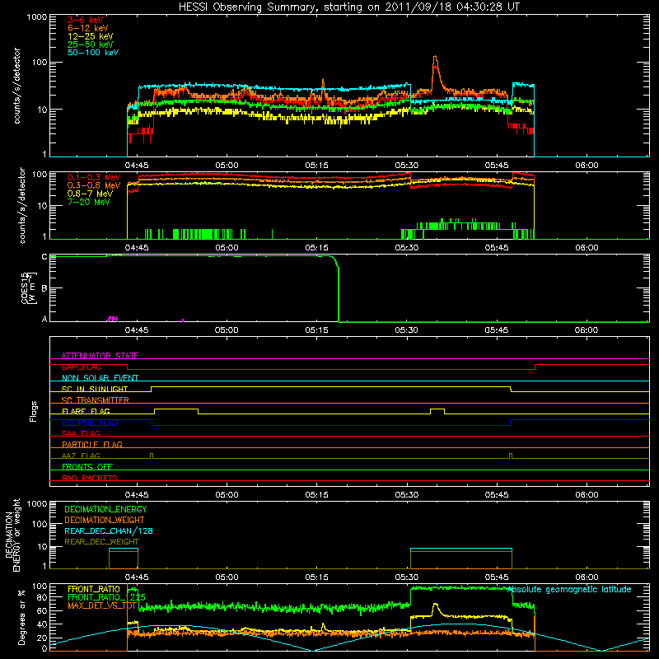Click the 05:30 tick under the decimation plot
659x659 pixels.
[x=406, y=577]
